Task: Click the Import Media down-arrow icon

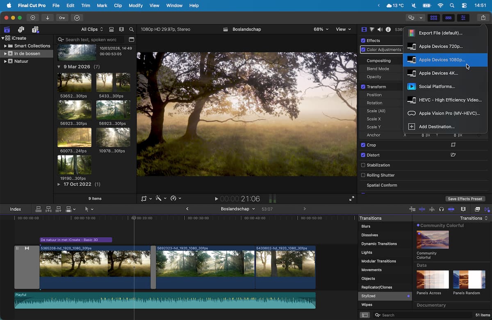Action: click(x=48, y=18)
